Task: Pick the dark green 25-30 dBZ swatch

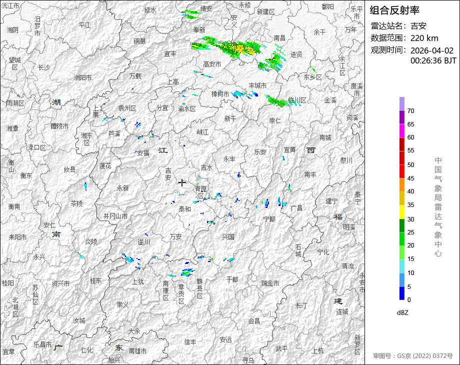Action: pos(402,225)
